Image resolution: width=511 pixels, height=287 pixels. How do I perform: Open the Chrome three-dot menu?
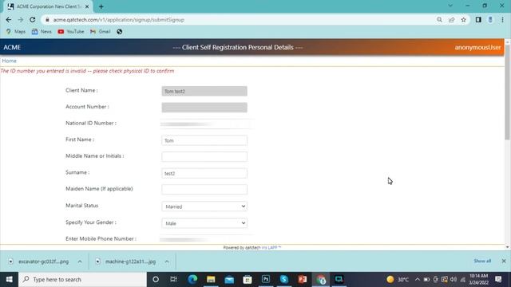(502, 20)
